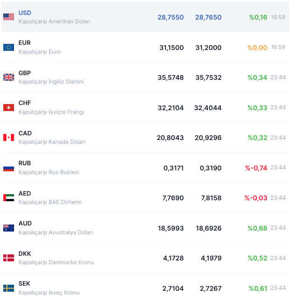Click Kapalıçarşı İsviçre Frangı label
Image resolution: width=290 pixels, height=302 pixels.
point(51,112)
